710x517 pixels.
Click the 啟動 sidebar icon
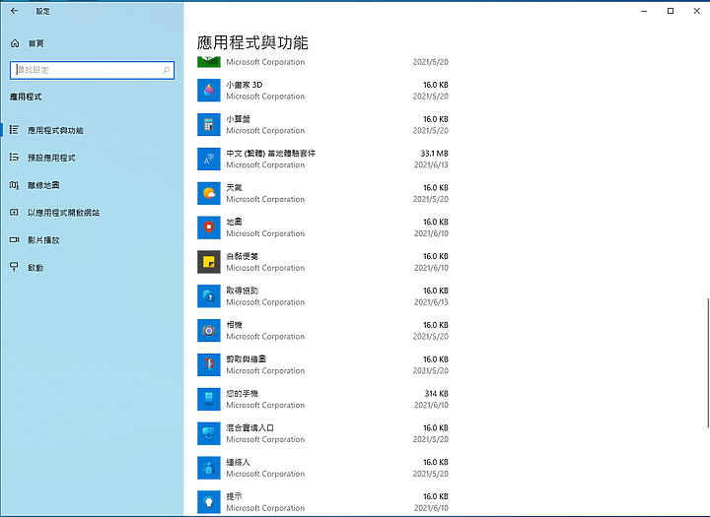15,267
